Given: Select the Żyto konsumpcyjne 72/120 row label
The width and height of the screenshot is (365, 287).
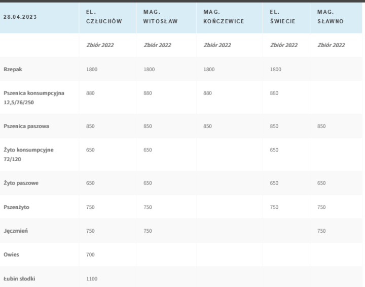Looking at the screenshot, I should [x=28, y=154].
